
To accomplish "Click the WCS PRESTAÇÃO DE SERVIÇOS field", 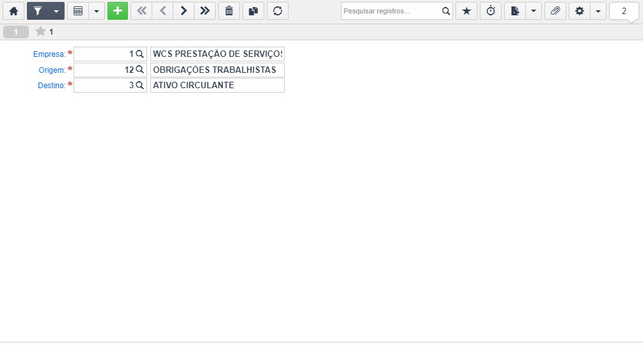I will coord(218,54).
